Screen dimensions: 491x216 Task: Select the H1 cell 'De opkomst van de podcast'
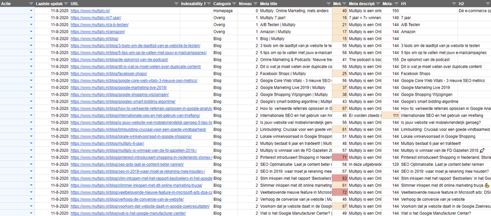429,60
